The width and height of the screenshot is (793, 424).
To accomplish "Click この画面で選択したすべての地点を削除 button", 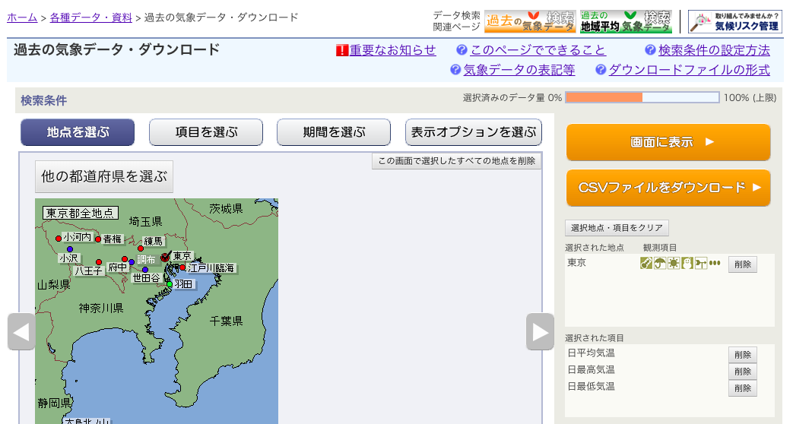I will point(457,160).
